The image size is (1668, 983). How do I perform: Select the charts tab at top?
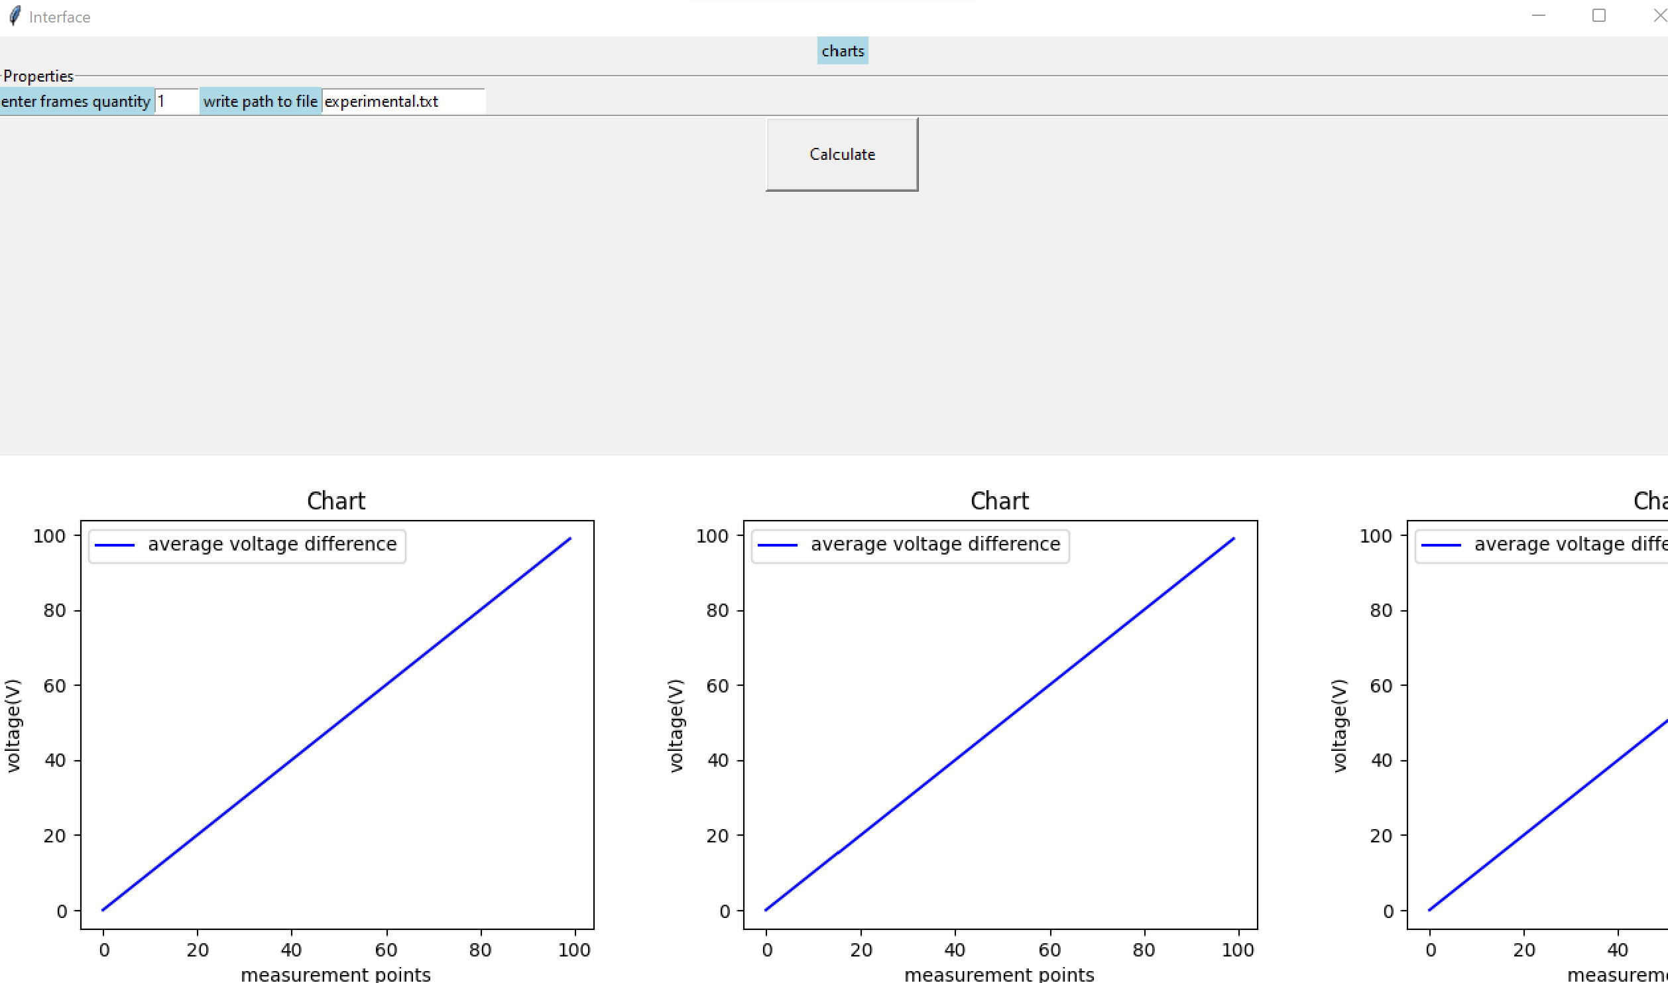click(x=842, y=50)
